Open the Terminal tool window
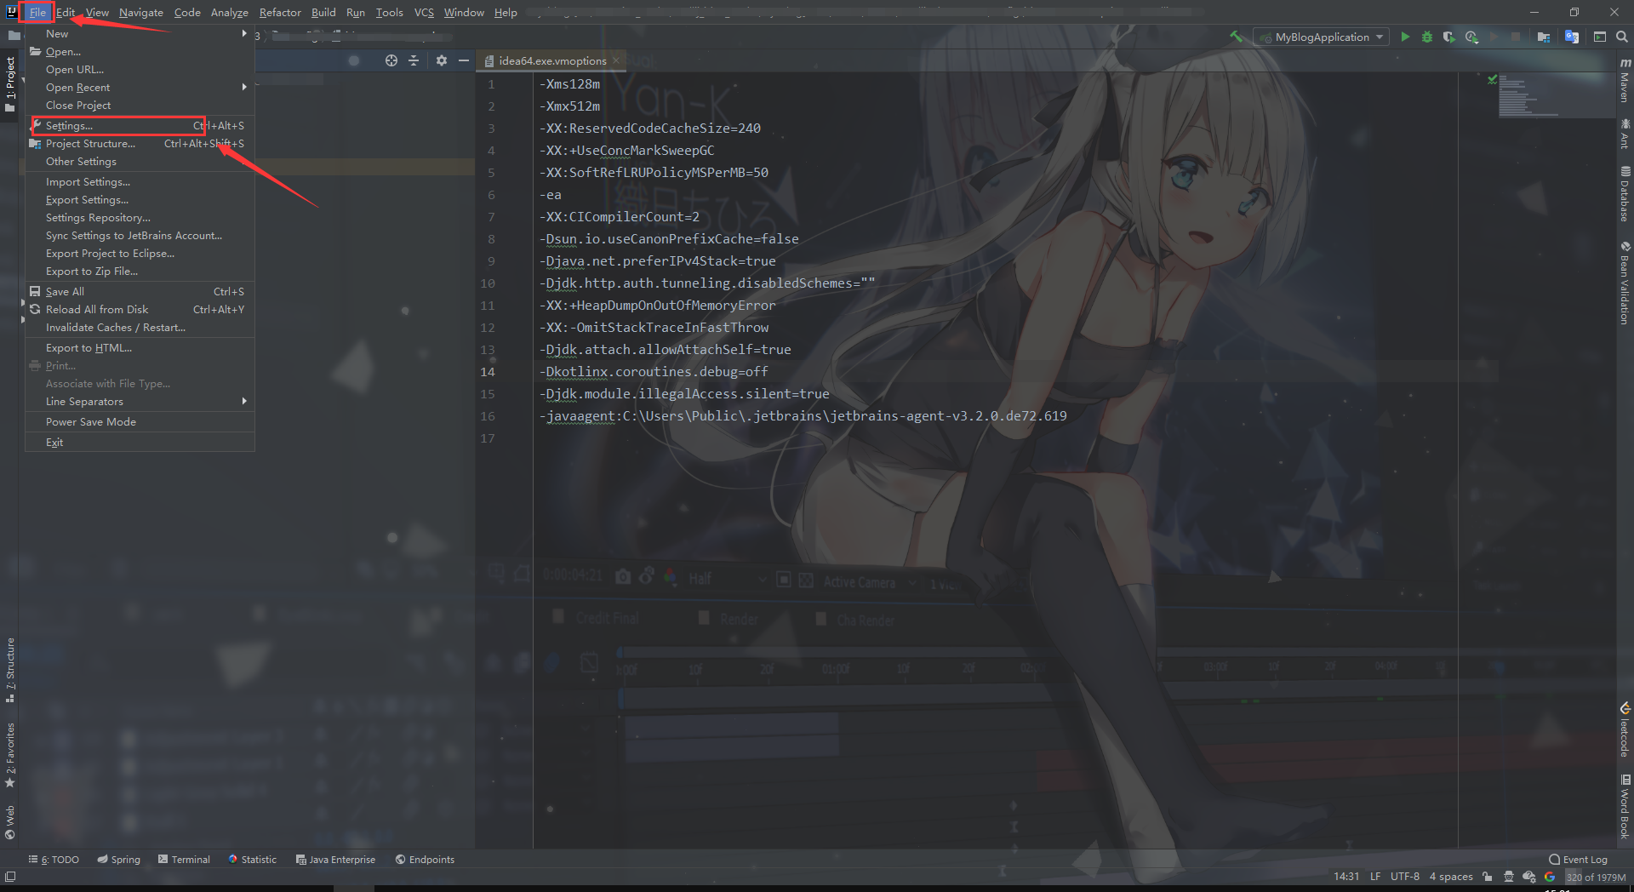The width and height of the screenshot is (1634, 892). click(184, 860)
